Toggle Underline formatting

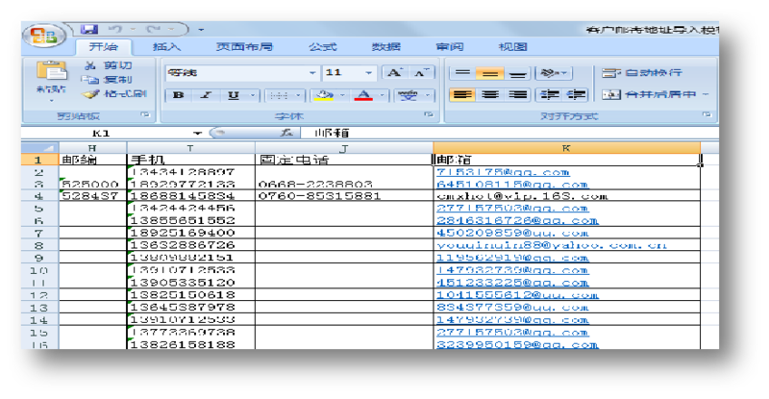(x=234, y=95)
